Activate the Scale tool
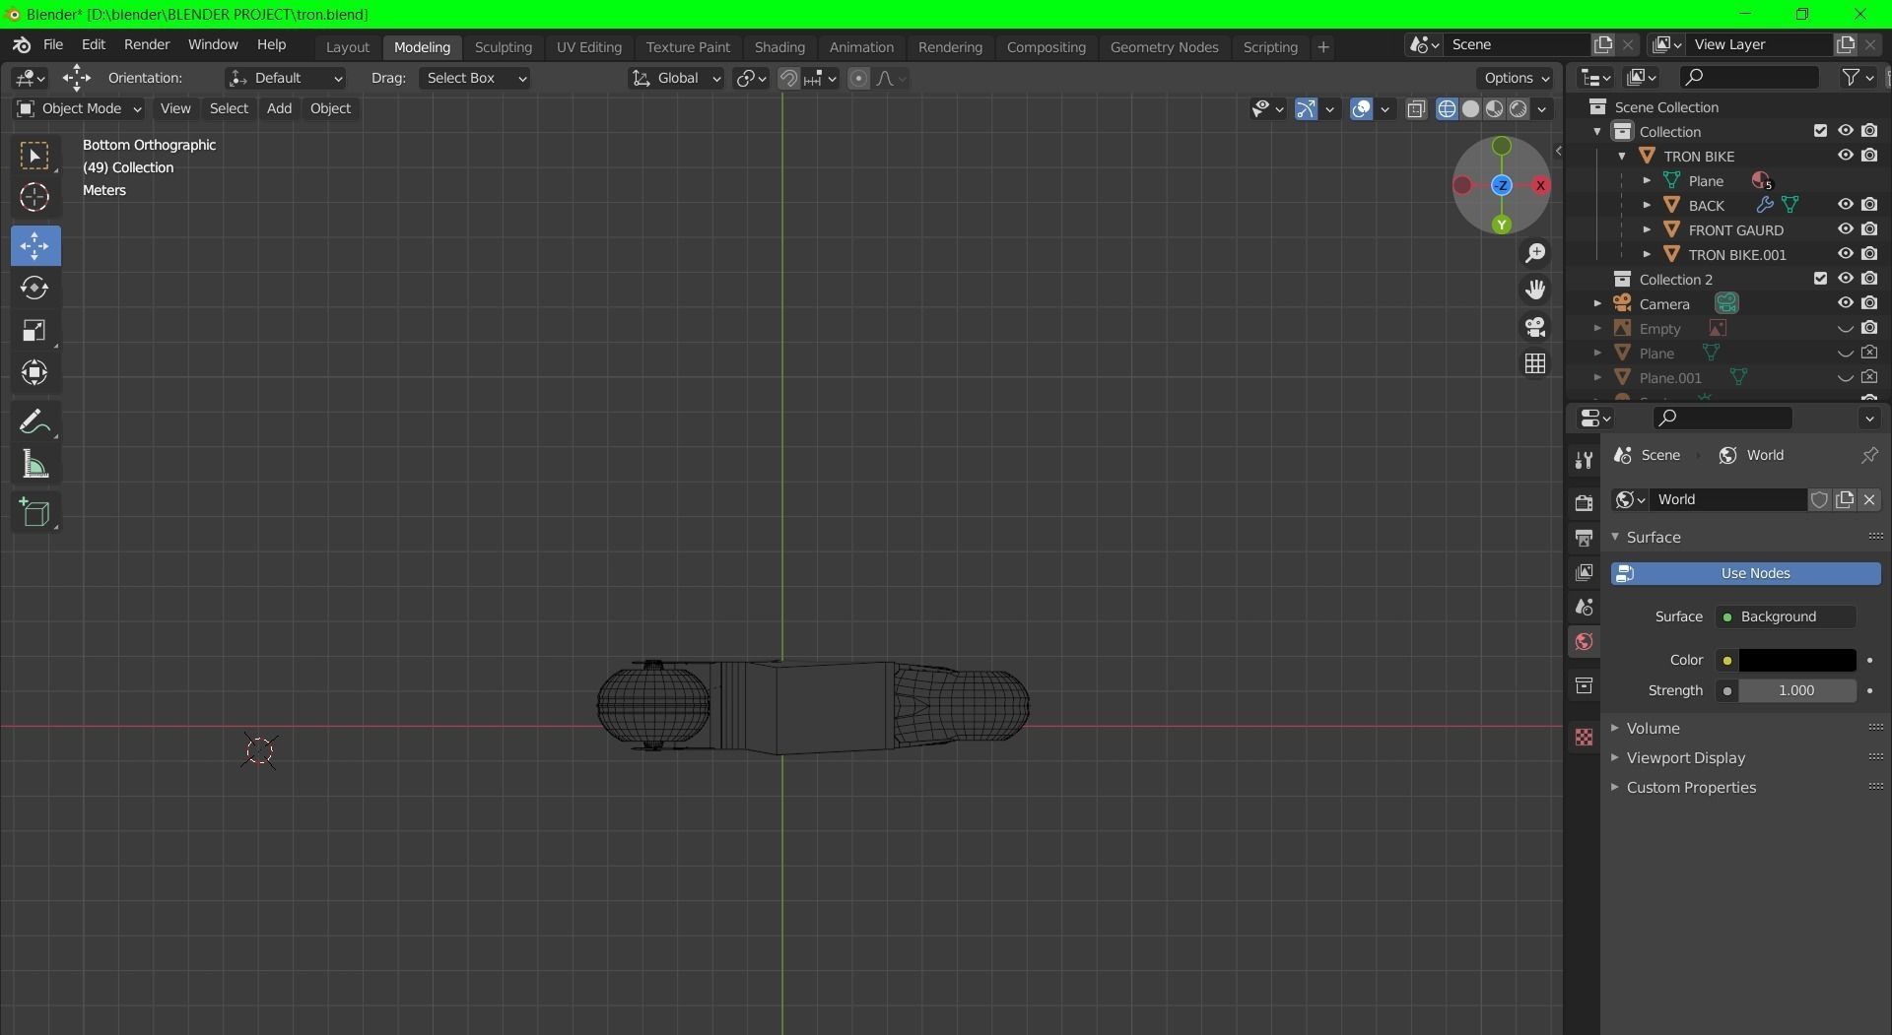Image resolution: width=1892 pixels, height=1035 pixels. click(x=35, y=330)
